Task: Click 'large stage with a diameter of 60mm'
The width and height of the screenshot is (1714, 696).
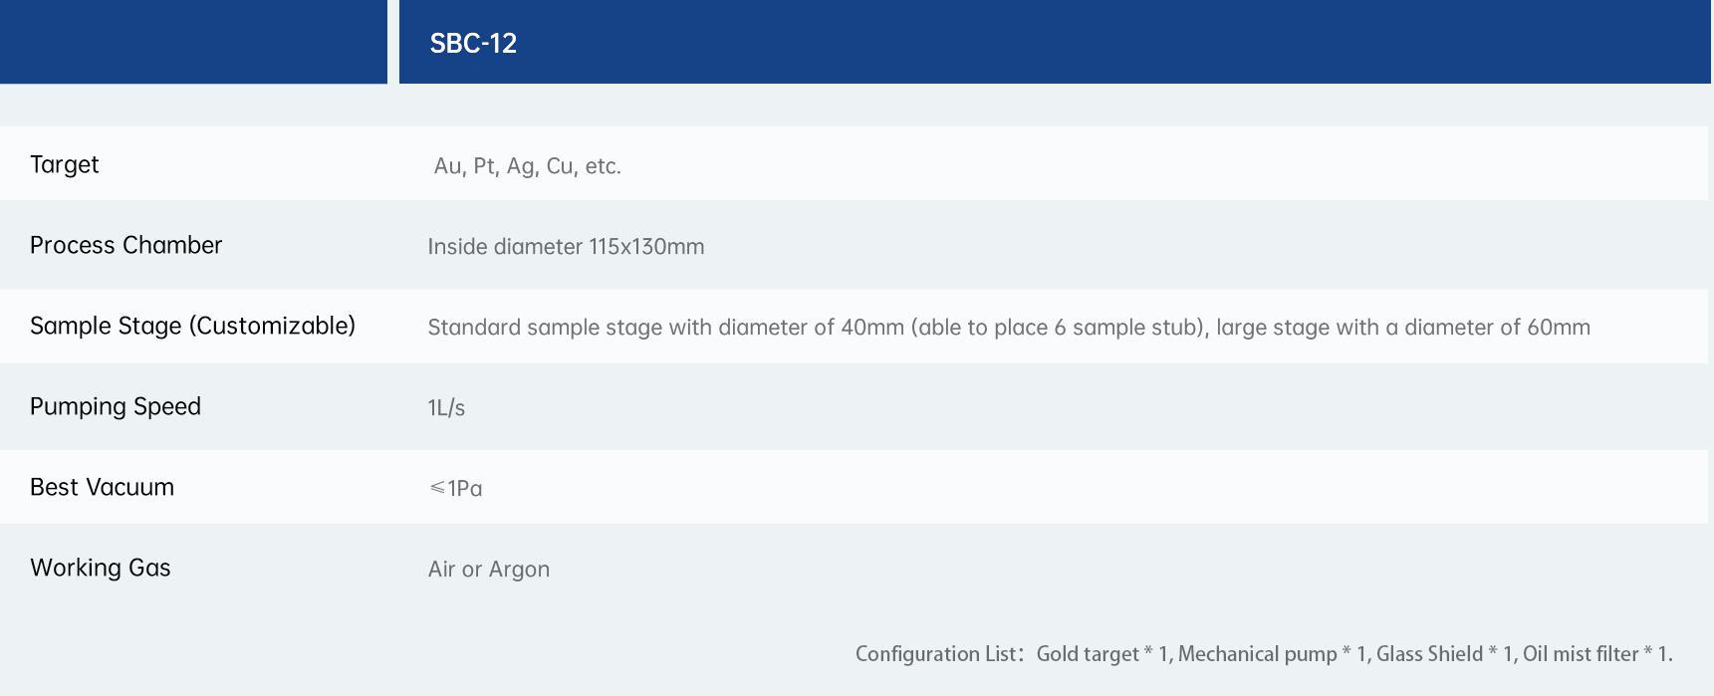Action: [x=1403, y=328]
